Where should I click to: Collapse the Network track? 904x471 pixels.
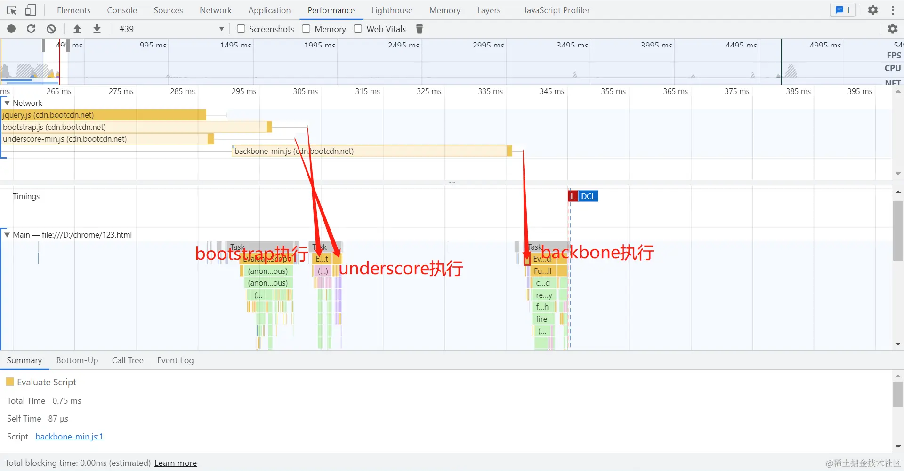[7, 103]
